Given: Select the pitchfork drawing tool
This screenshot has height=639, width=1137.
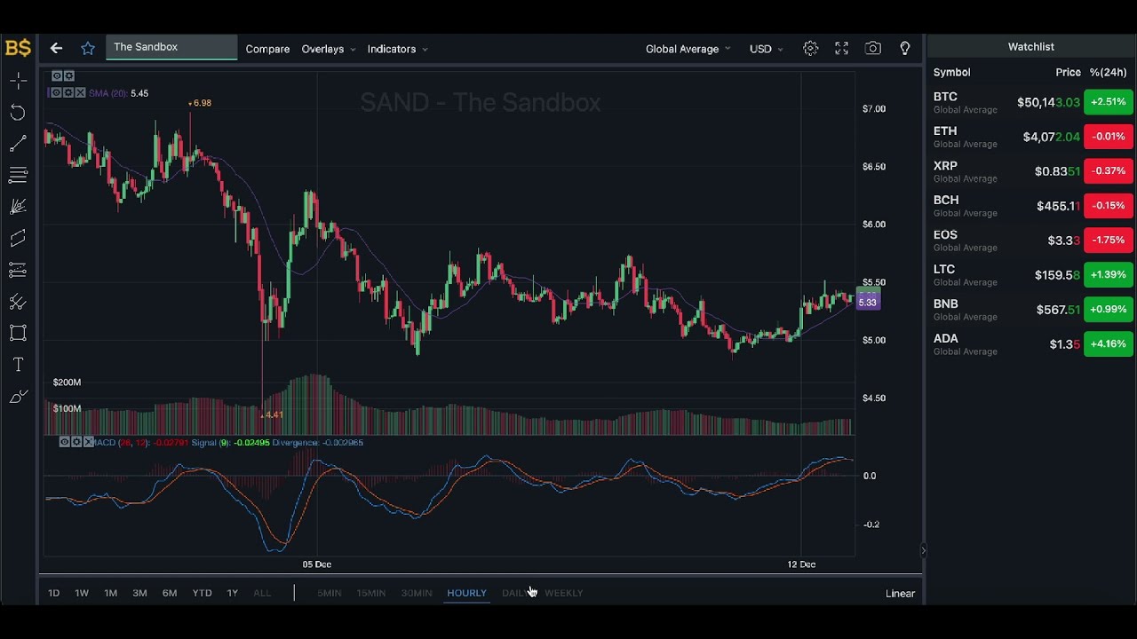Looking at the screenshot, I should point(18,302).
